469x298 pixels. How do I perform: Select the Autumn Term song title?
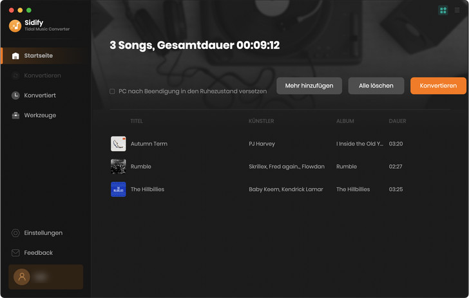tap(149, 144)
